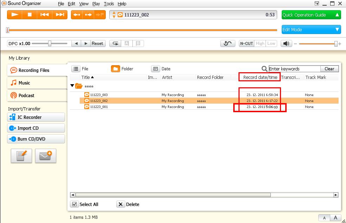
Task: Click the up/down file stepper arrows
Action: tap(114, 15)
